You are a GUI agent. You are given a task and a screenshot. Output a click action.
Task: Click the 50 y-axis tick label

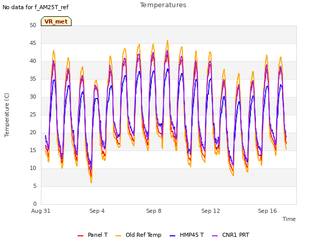[x=33, y=25]
